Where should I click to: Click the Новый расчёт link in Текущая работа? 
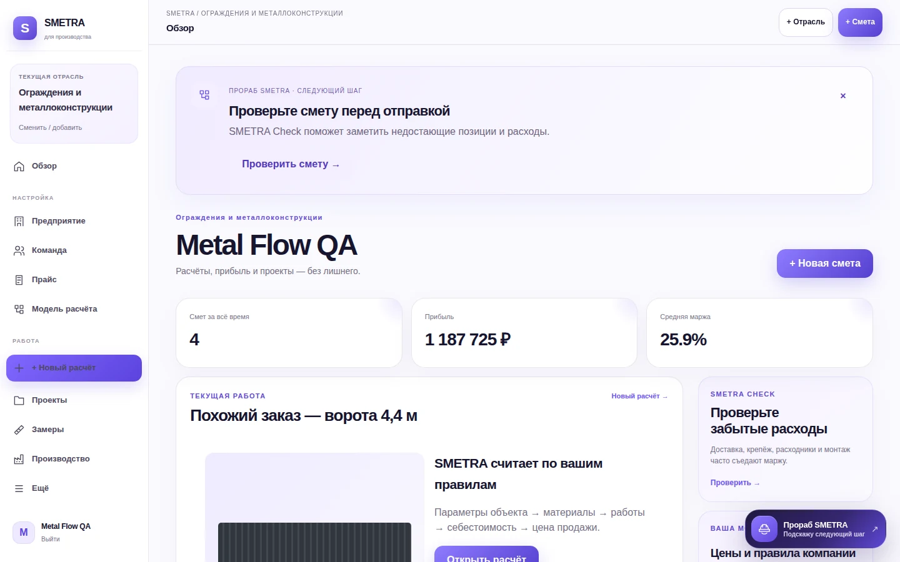pos(639,396)
